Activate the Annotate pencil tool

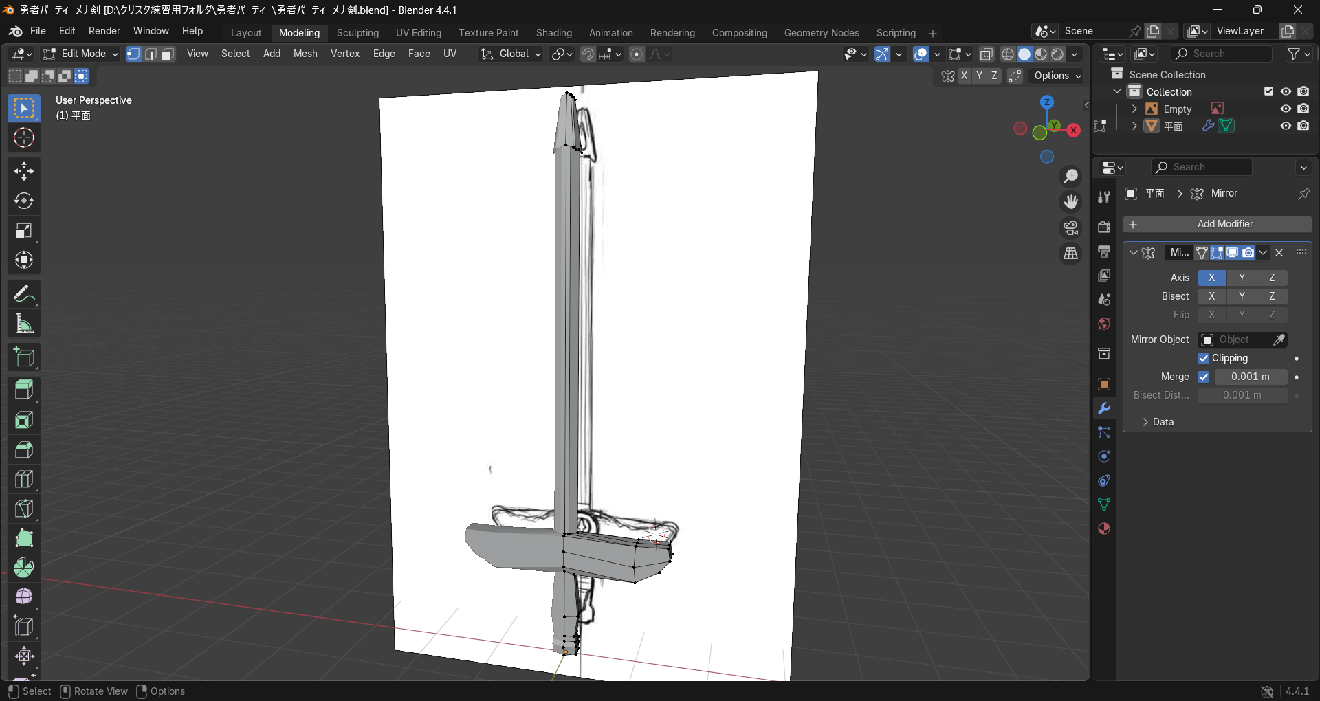(24, 294)
